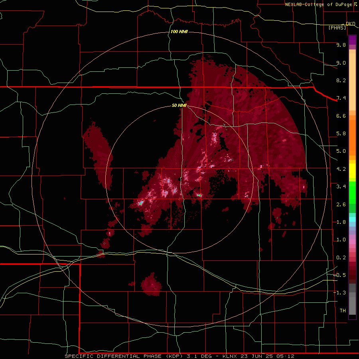Click the 3.4 scale value
The width and height of the screenshot is (359, 359).
[x=341, y=187]
